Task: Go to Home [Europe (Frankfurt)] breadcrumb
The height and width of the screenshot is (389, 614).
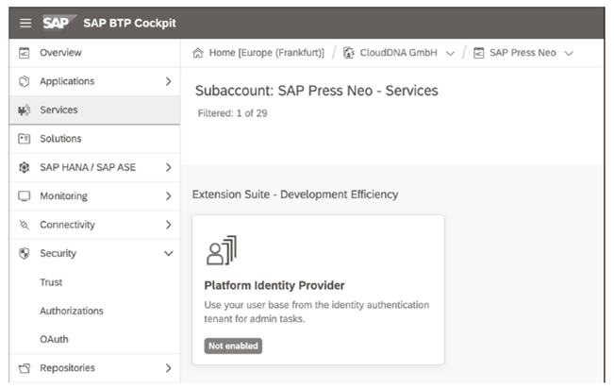Action: [257, 53]
